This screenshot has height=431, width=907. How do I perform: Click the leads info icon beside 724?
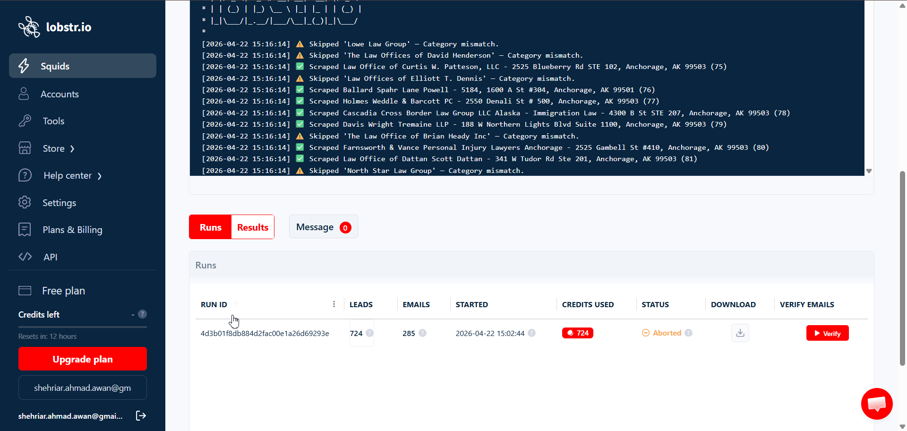(370, 333)
